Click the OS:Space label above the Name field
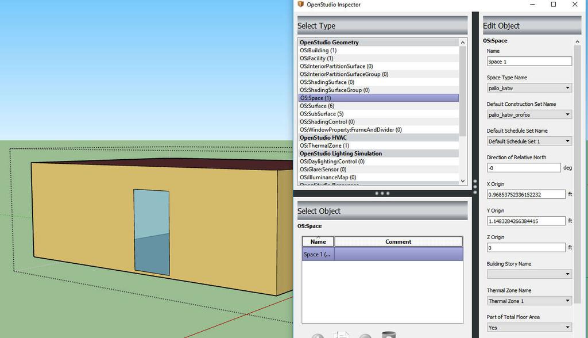This screenshot has width=588, height=338. (x=495, y=41)
